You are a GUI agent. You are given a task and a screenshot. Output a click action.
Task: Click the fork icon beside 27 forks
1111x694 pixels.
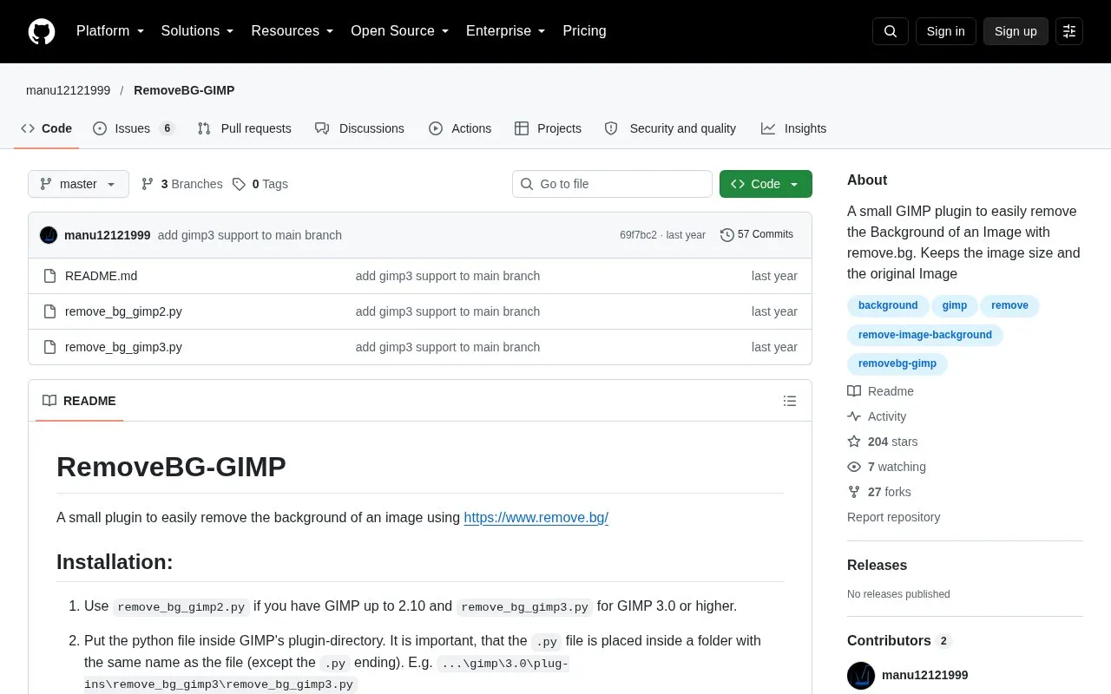pyautogui.click(x=854, y=492)
